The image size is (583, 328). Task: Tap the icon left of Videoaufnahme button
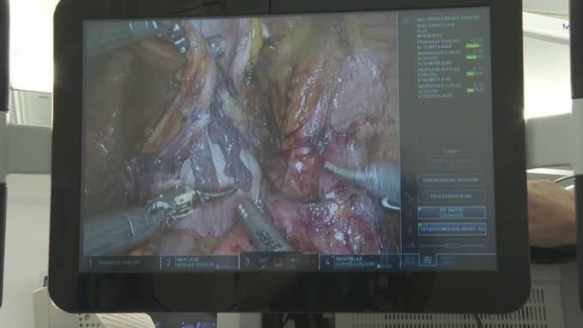click(x=409, y=181)
